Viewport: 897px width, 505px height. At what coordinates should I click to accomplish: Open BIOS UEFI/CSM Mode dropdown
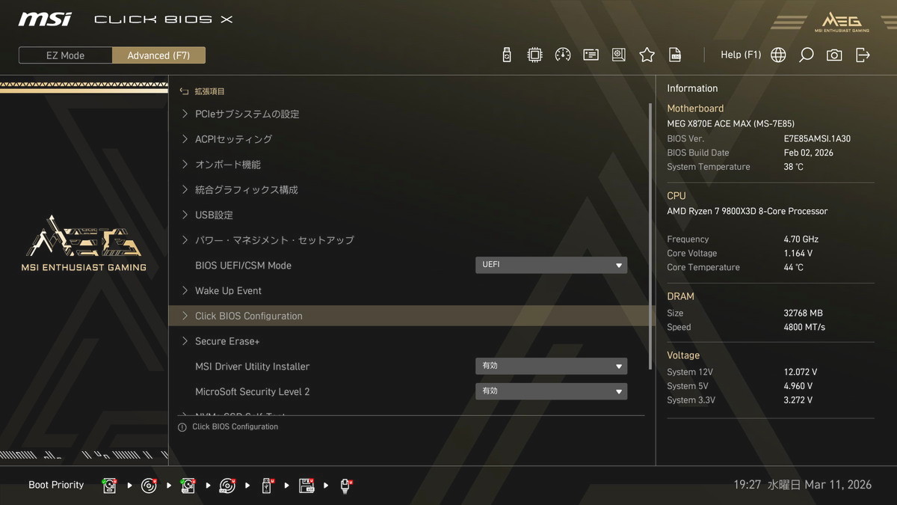(x=551, y=265)
